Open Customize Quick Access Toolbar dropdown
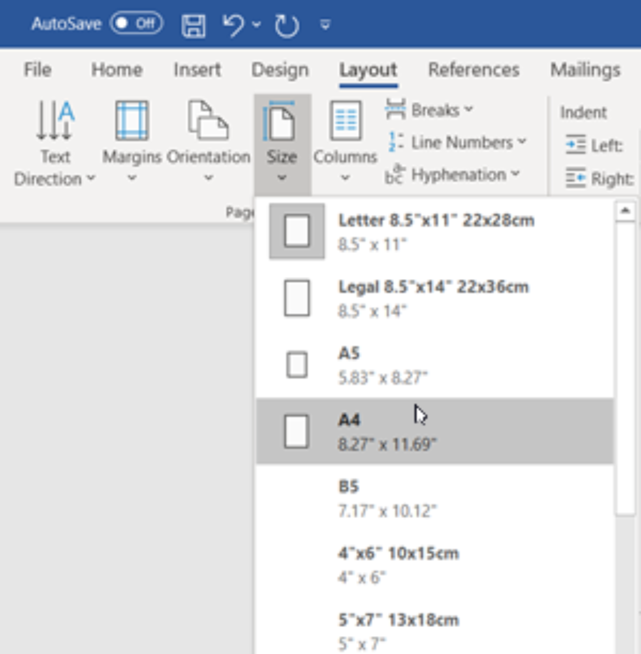This screenshot has height=654, width=641. click(x=325, y=25)
